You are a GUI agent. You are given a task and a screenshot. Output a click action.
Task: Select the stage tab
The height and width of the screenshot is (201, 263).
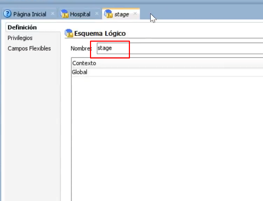tap(122, 14)
